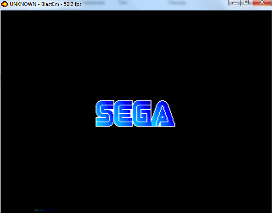Close the BlastEm emulator window

262,3
